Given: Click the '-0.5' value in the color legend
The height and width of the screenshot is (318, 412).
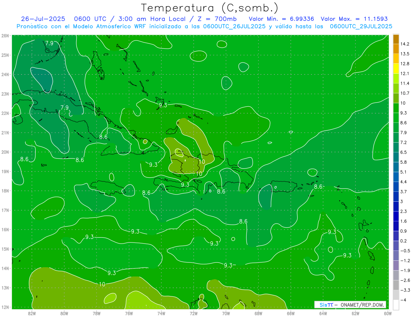Looking at the screenshot, I should pos(405,251).
